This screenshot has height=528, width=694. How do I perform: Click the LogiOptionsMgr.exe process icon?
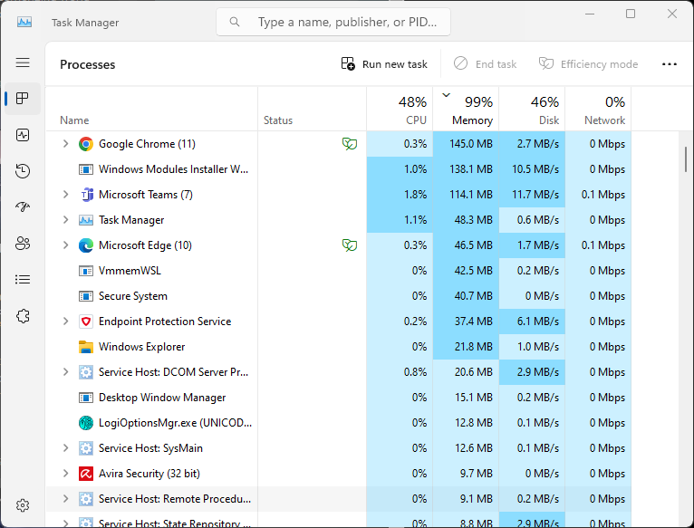coord(86,423)
